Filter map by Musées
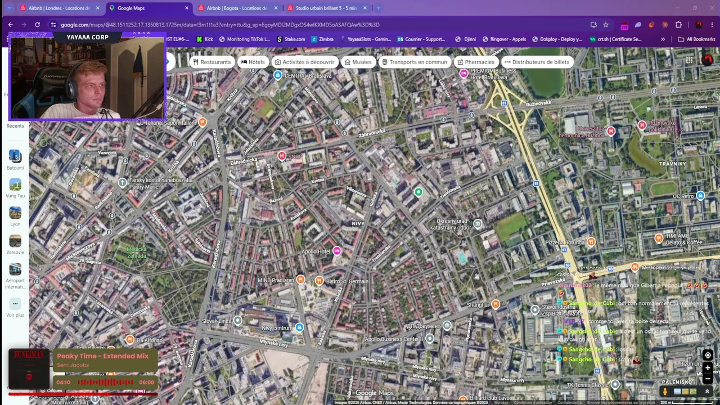This screenshot has width=720, height=405. (x=358, y=62)
